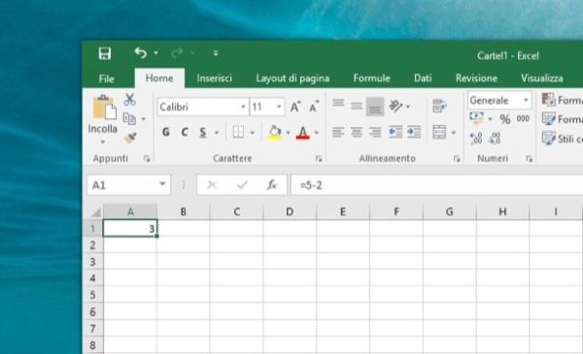Click the formula bar showing =5-2

[437, 185]
